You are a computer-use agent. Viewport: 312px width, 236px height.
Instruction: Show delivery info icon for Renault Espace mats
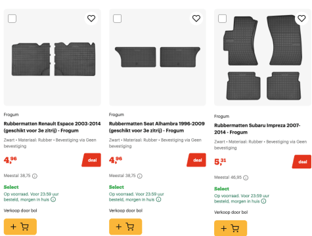tap(53, 199)
